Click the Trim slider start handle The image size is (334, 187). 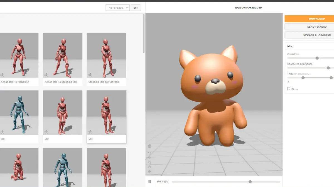point(303,78)
